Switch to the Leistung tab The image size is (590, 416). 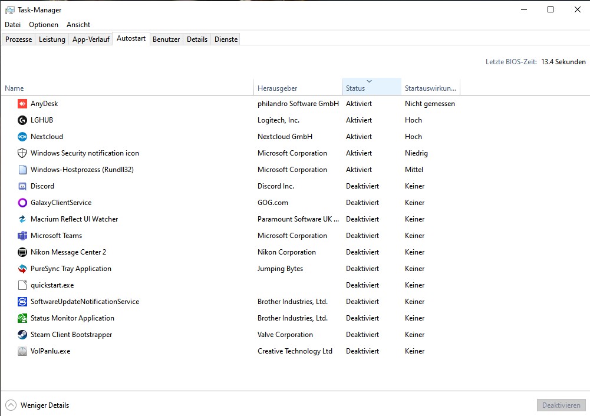52,39
